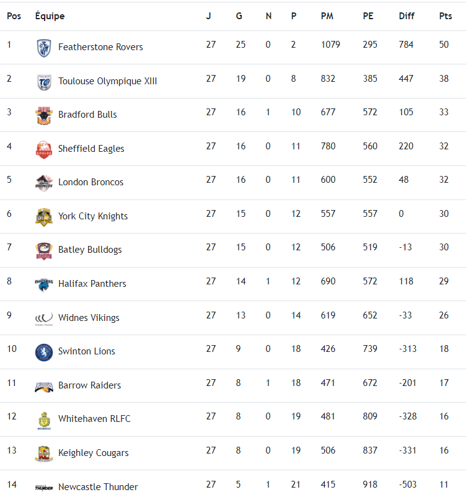Click the Bradford Bulls logo icon
This screenshot has height=500, width=468.
[x=43, y=115]
